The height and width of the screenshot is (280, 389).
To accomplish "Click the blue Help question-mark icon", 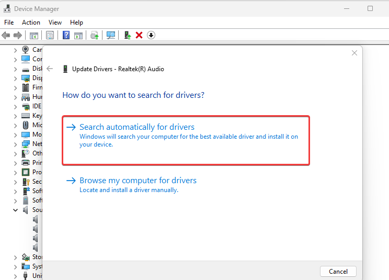I will [66, 35].
